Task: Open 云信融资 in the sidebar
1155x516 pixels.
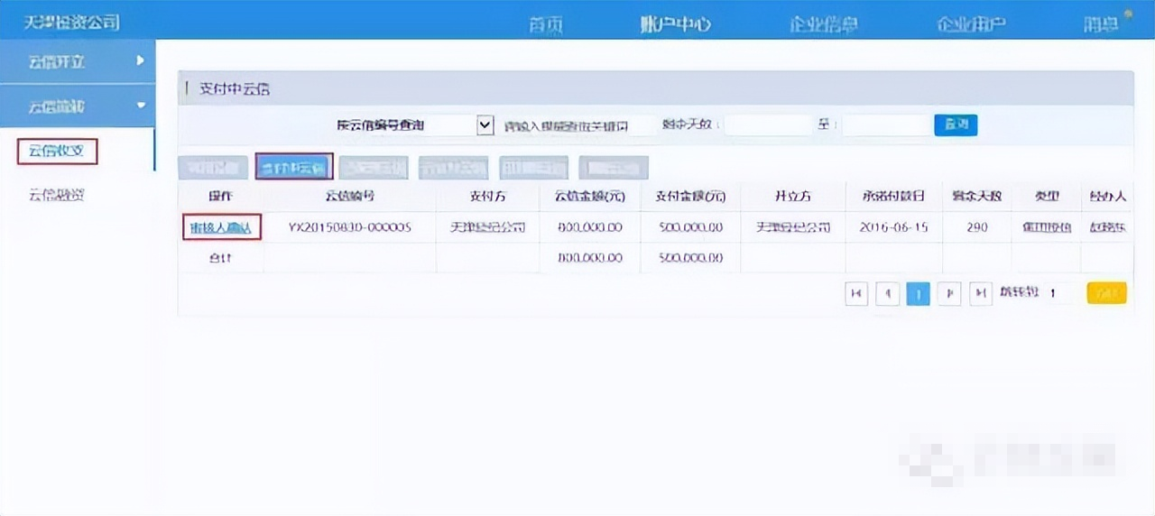Action: tap(57, 194)
